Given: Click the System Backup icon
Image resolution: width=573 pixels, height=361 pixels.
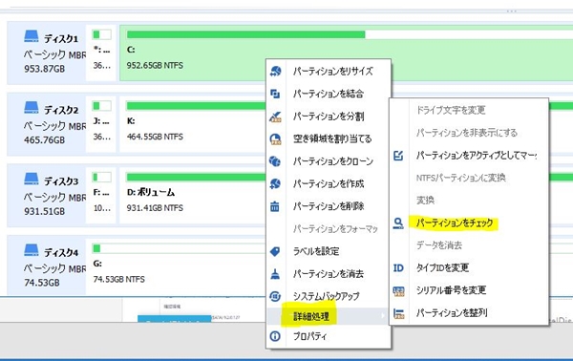Looking at the screenshot, I should [x=275, y=296].
